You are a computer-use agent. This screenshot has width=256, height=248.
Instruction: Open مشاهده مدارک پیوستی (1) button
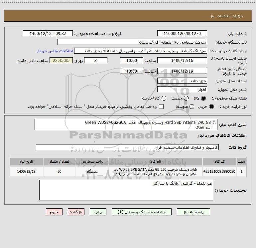tap(142, 212)
